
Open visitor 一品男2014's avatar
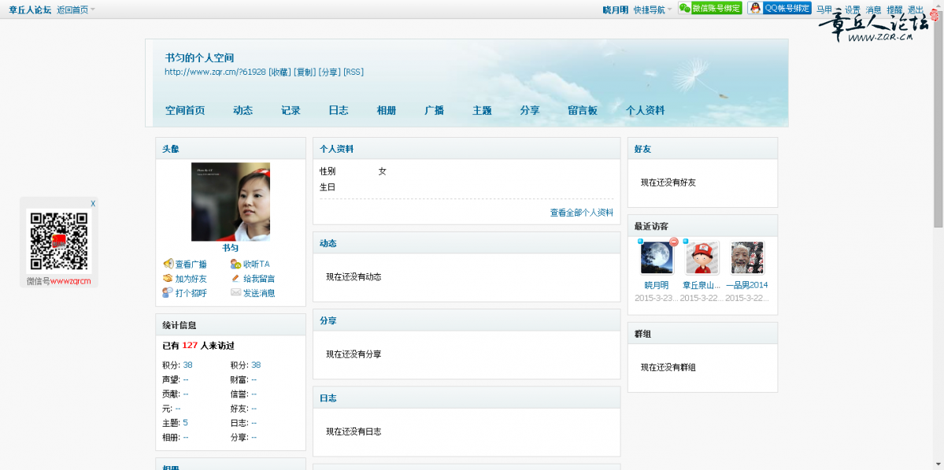(747, 257)
